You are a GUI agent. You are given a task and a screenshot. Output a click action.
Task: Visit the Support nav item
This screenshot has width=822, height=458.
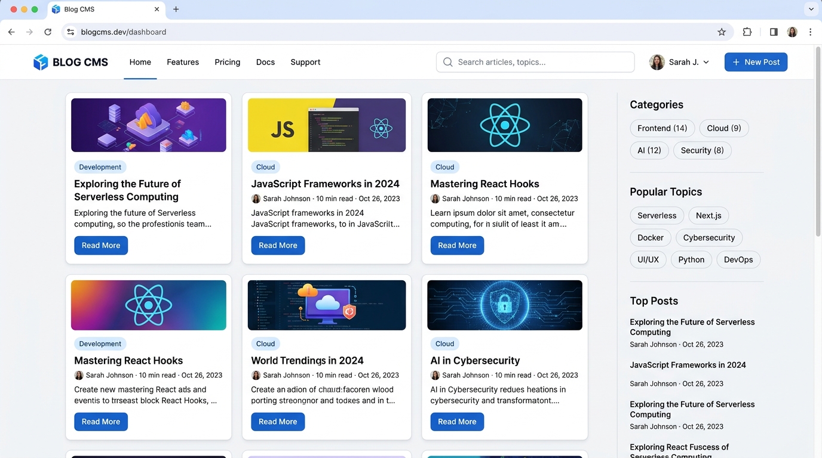305,62
